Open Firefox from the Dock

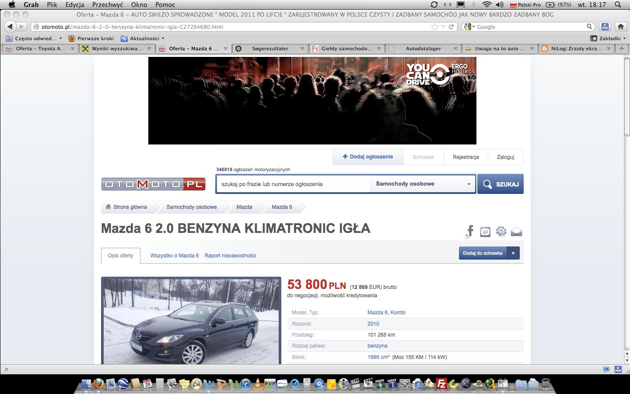click(98, 383)
